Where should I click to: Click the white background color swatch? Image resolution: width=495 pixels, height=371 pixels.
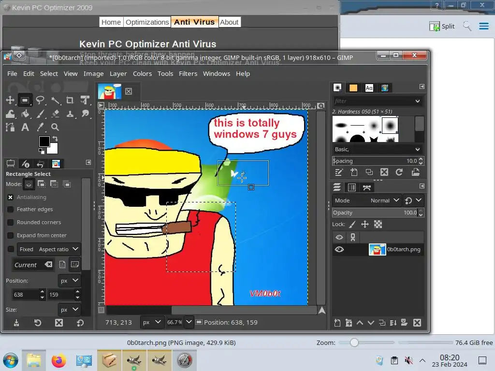pyautogui.click(x=54, y=150)
